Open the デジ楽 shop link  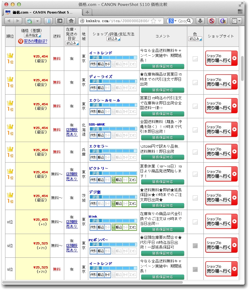pyautogui.click(x=95, y=192)
